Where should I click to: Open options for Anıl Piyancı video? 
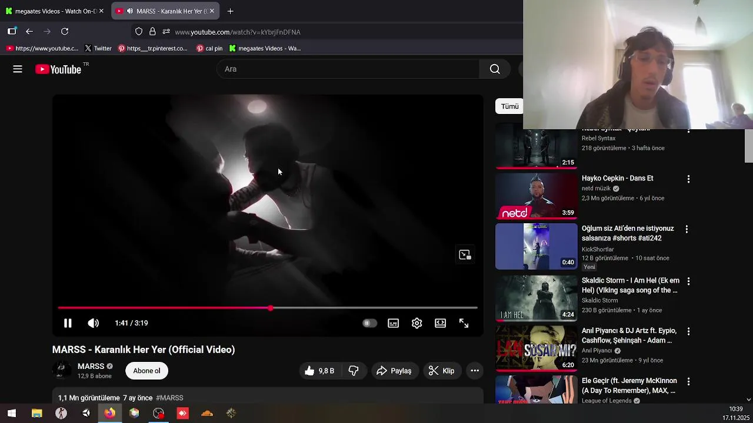tap(688, 331)
